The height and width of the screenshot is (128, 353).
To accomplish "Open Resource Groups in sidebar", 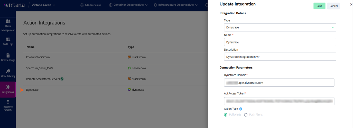I will [8, 105].
